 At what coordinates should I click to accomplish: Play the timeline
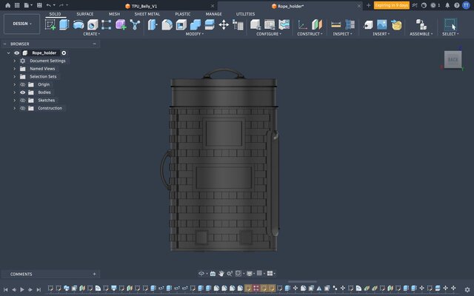click(22, 289)
